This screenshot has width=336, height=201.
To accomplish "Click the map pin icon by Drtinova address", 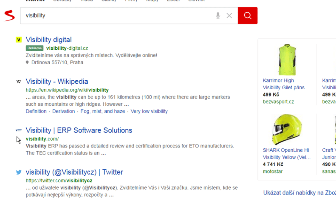I will point(27,62).
